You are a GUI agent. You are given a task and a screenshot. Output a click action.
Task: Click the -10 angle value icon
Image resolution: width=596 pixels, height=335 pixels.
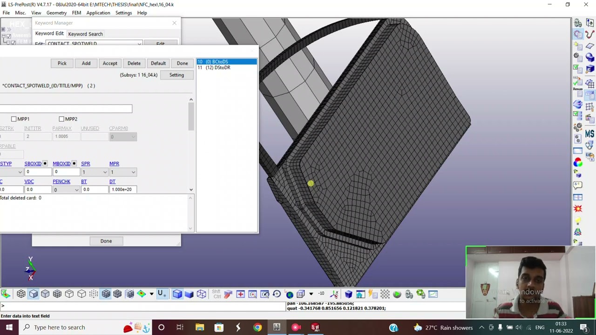(321, 294)
